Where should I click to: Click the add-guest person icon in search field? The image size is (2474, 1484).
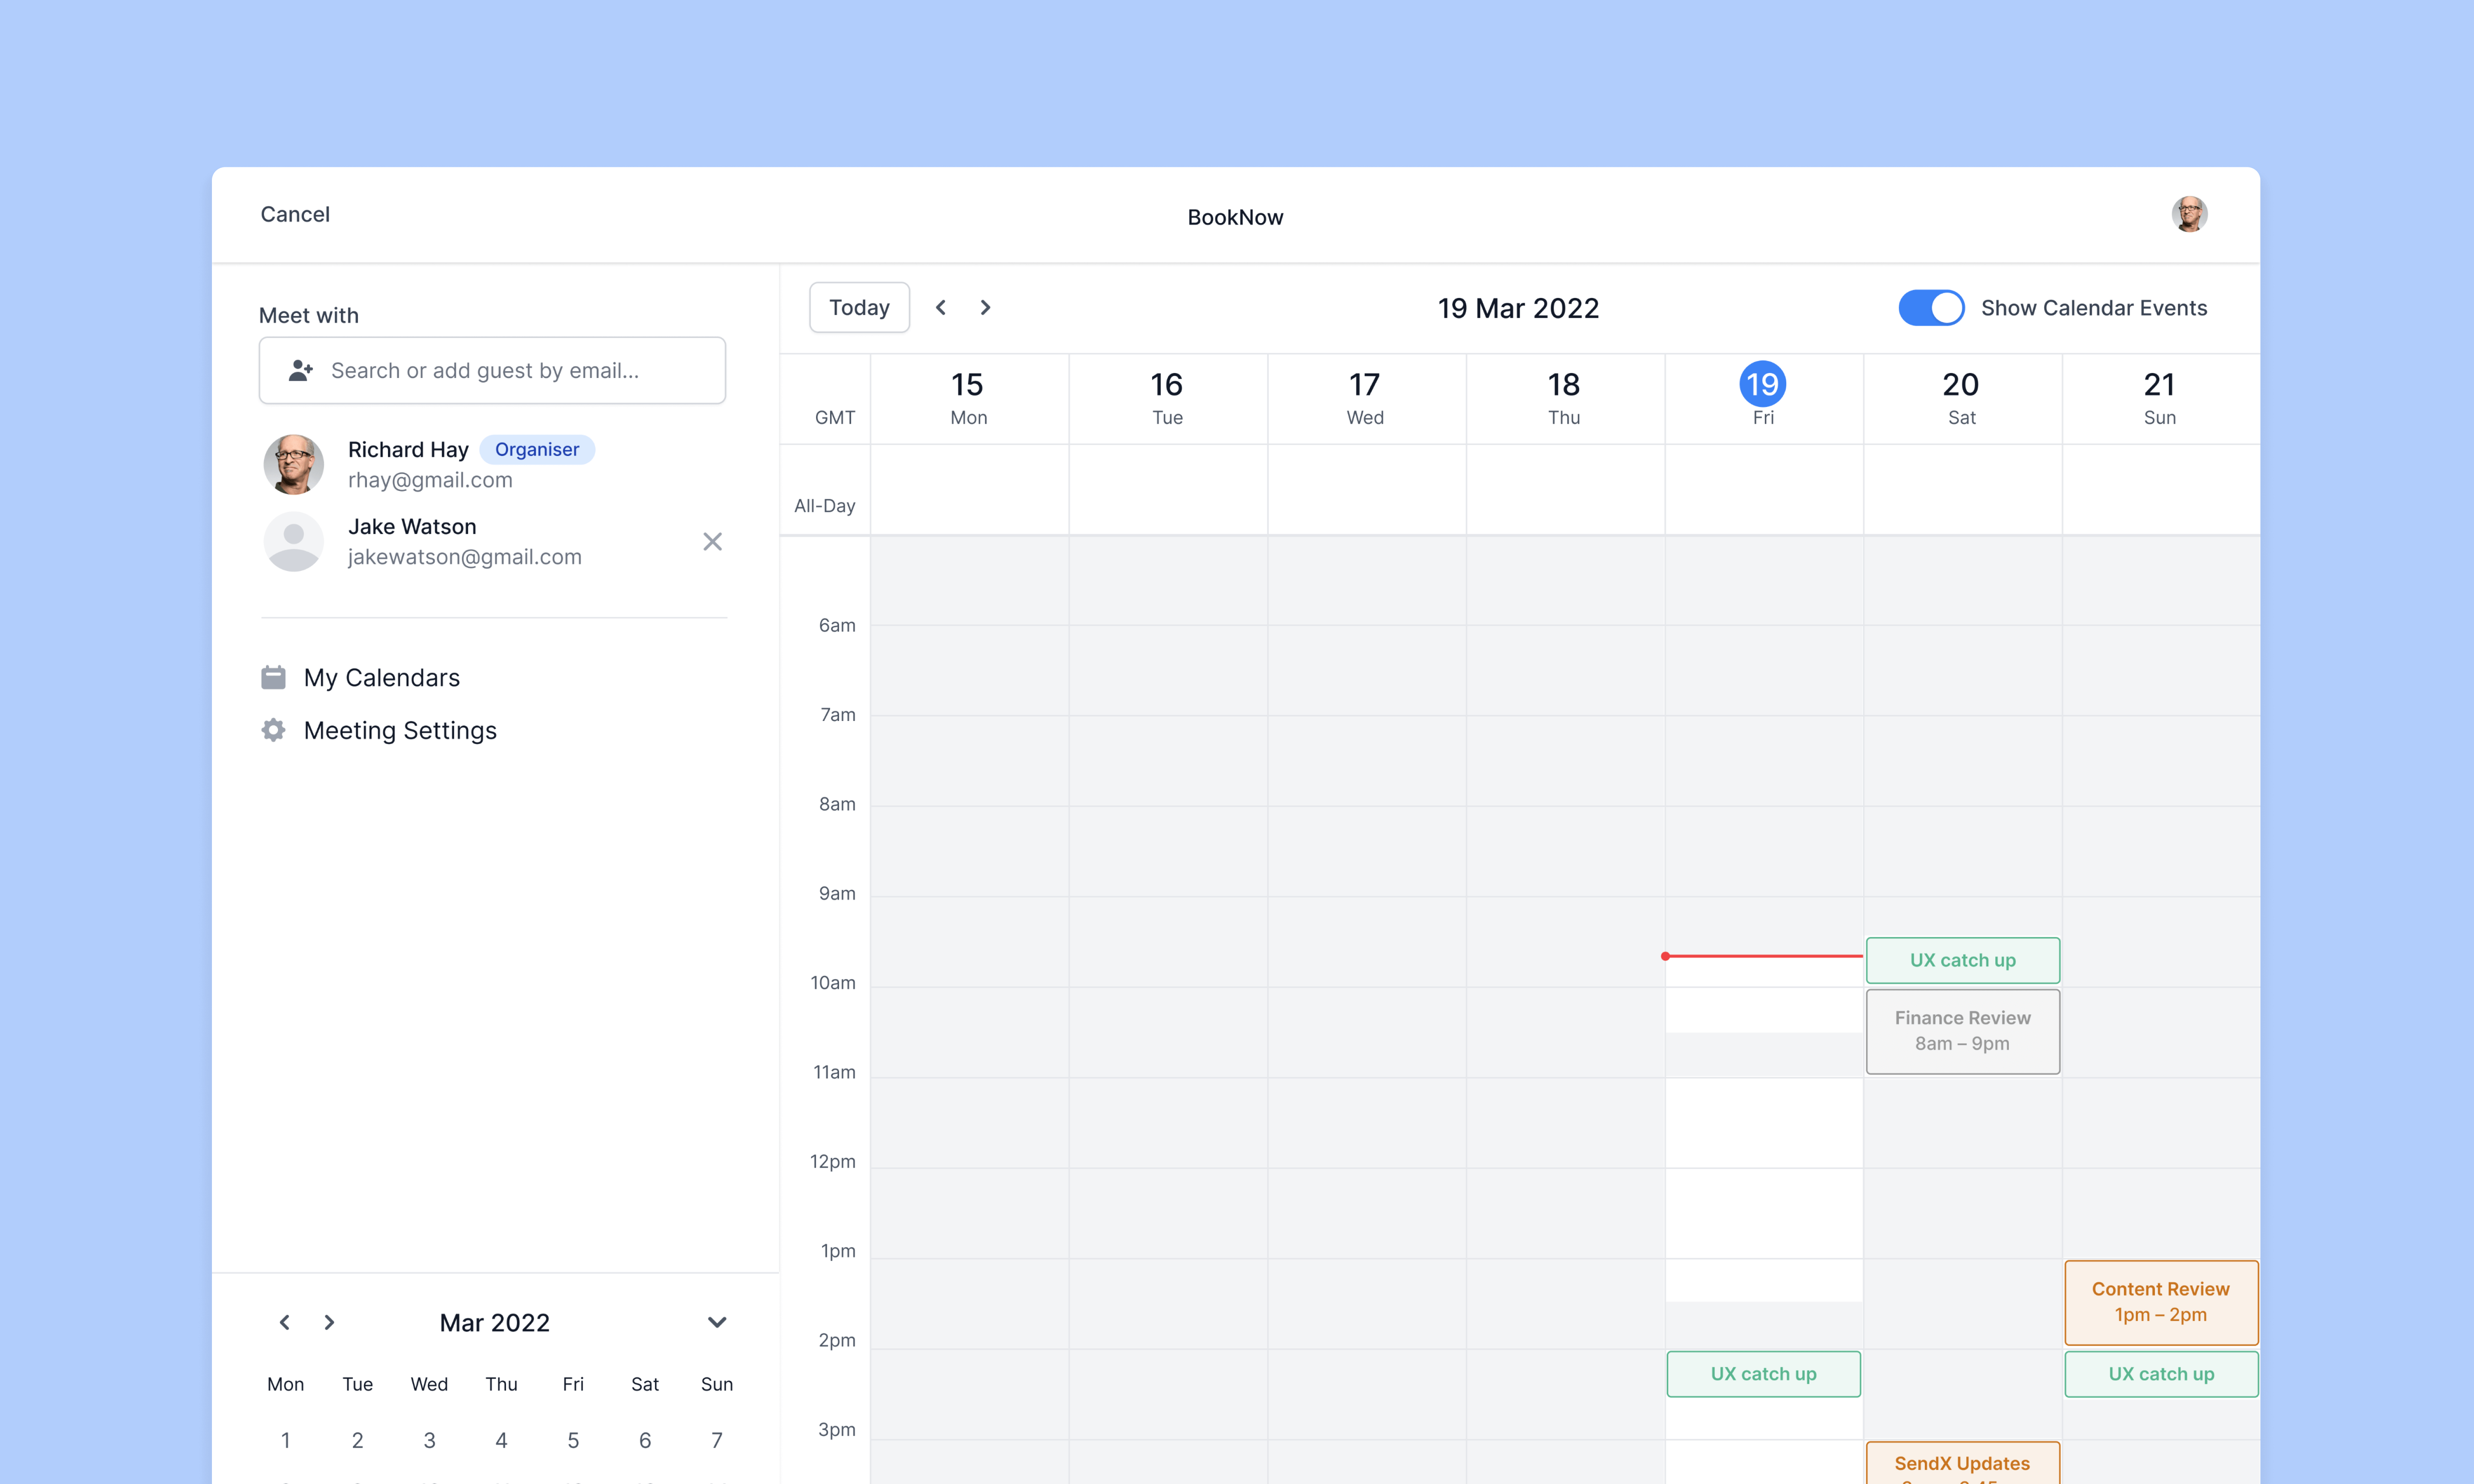tap(300, 370)
